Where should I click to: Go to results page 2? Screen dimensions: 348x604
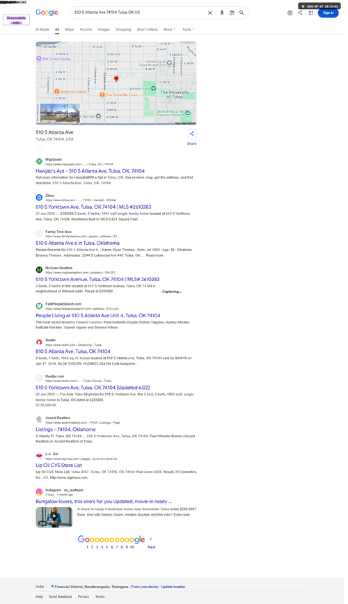92,547
